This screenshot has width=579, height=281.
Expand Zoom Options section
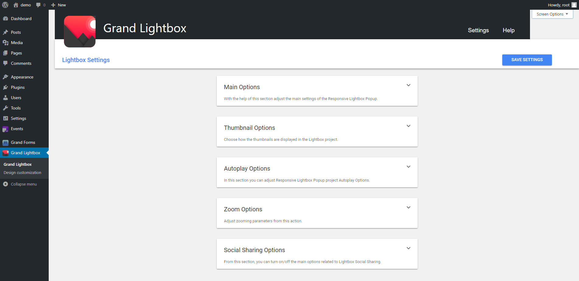409,207
